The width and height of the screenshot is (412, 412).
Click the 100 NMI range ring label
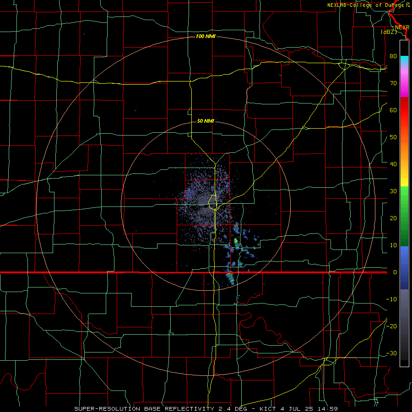click(206, 36)
